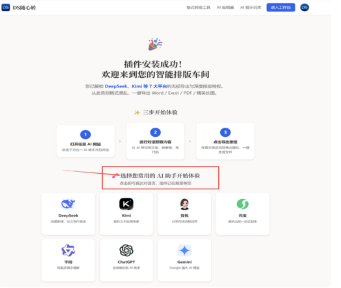341x288 pixels.
Task: Click the blue step 3 circle badge
Action: coord(225,132)
